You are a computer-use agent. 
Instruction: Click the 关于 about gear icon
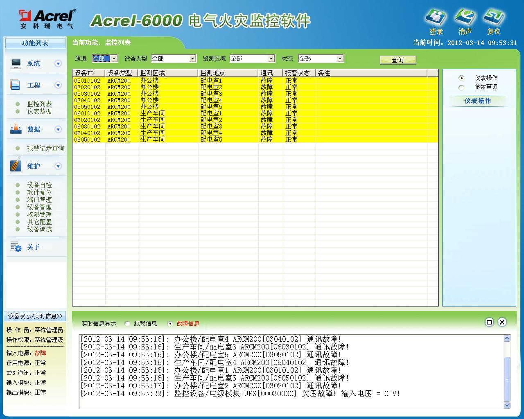pos(16,247)
